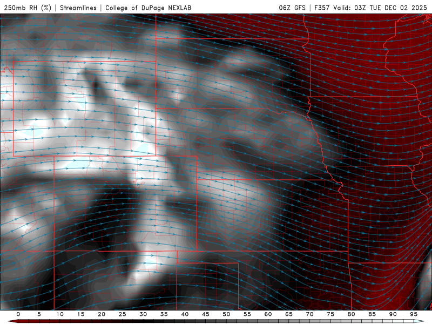Viewport: 432px width, 324px height.
Task: Click the "F357" forecast hour label
Action: (x=322, y=8)
